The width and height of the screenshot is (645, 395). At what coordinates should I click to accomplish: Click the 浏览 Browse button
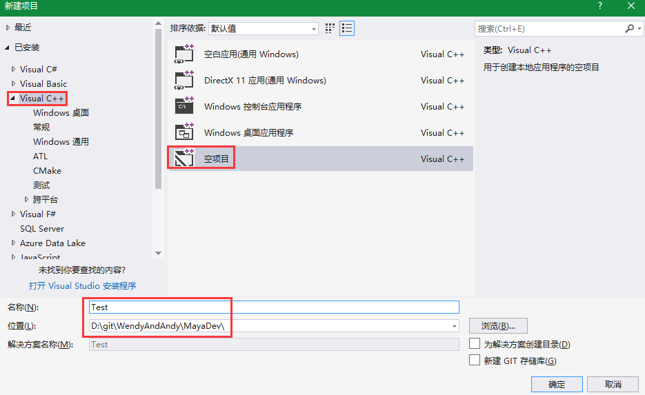pyautogui.click(x=498, y=326)
